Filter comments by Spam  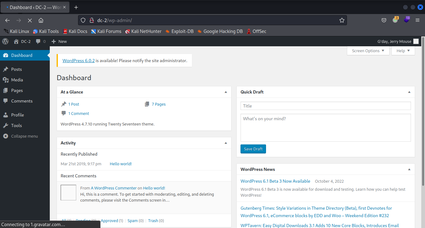[133, 221]
